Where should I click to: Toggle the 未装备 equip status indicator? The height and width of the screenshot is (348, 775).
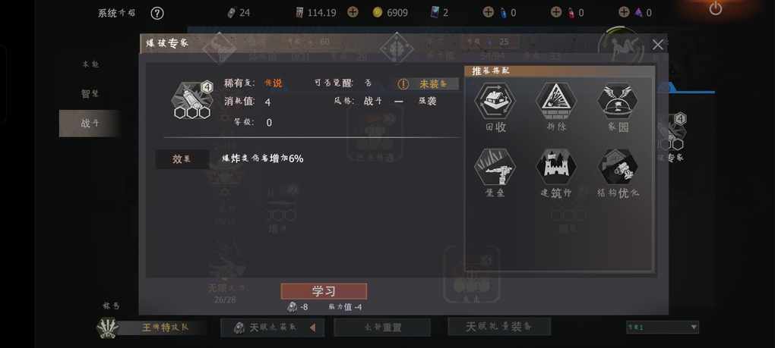click(x=427, y=84)
